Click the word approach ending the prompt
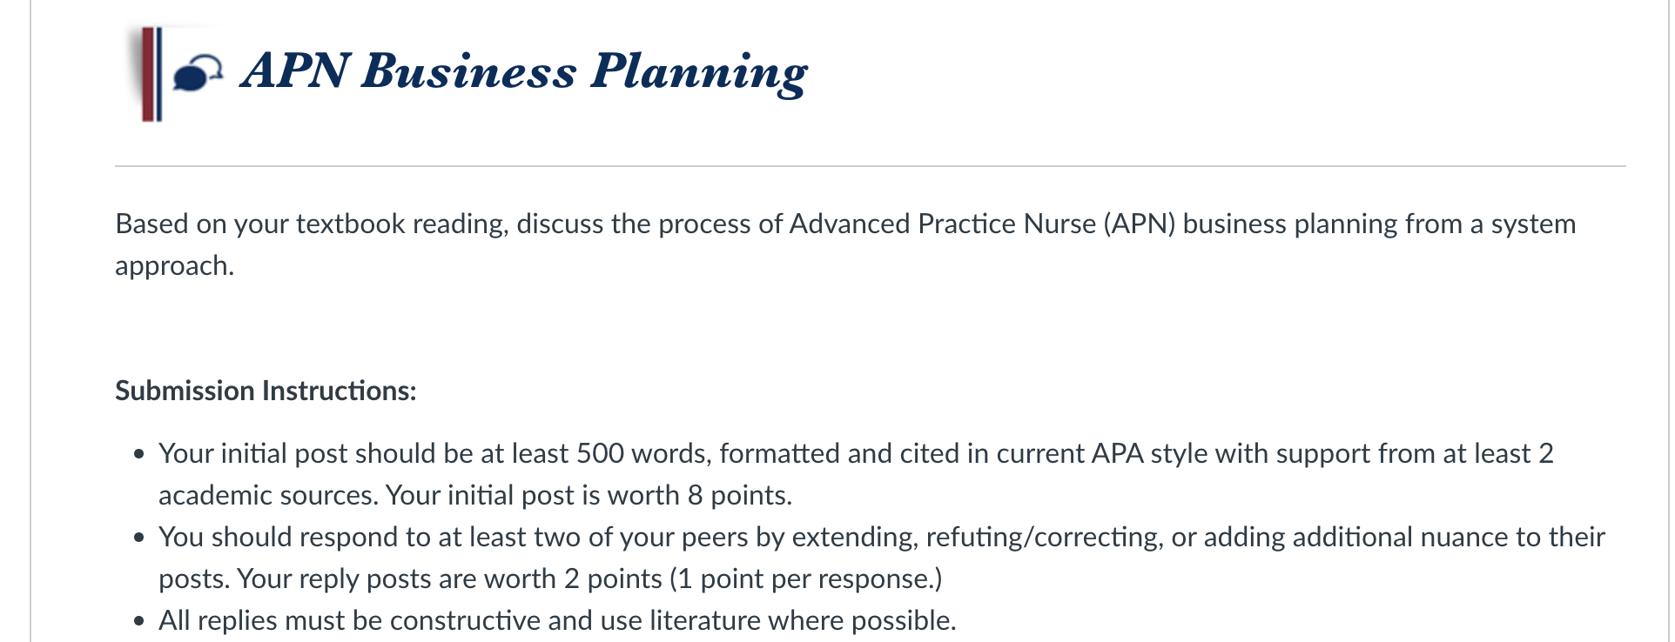The image size is (1675, 642). click(x=174, y=266)
